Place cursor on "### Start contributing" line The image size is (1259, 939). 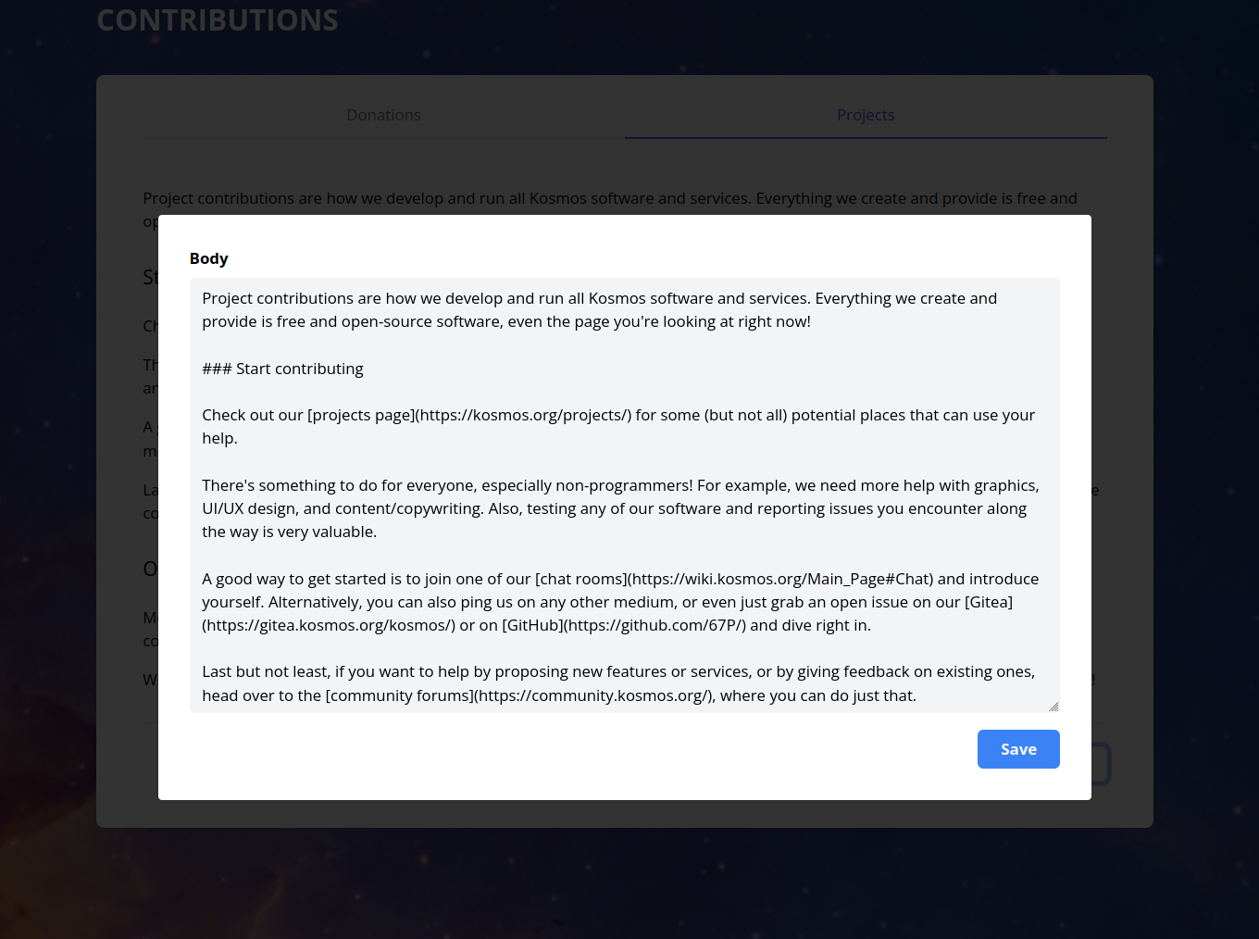pyautogui.click(x=282, y=369)
